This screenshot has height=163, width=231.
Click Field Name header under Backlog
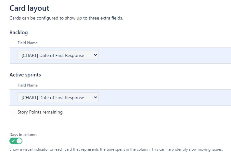point(28,43)
